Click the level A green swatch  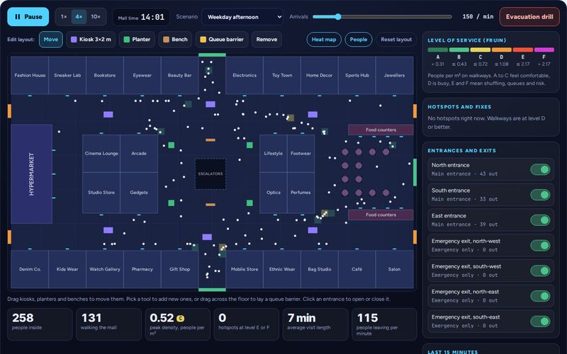(437, 50)
